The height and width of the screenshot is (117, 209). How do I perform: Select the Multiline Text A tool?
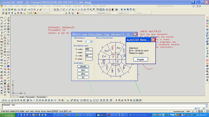pos(5,95)
